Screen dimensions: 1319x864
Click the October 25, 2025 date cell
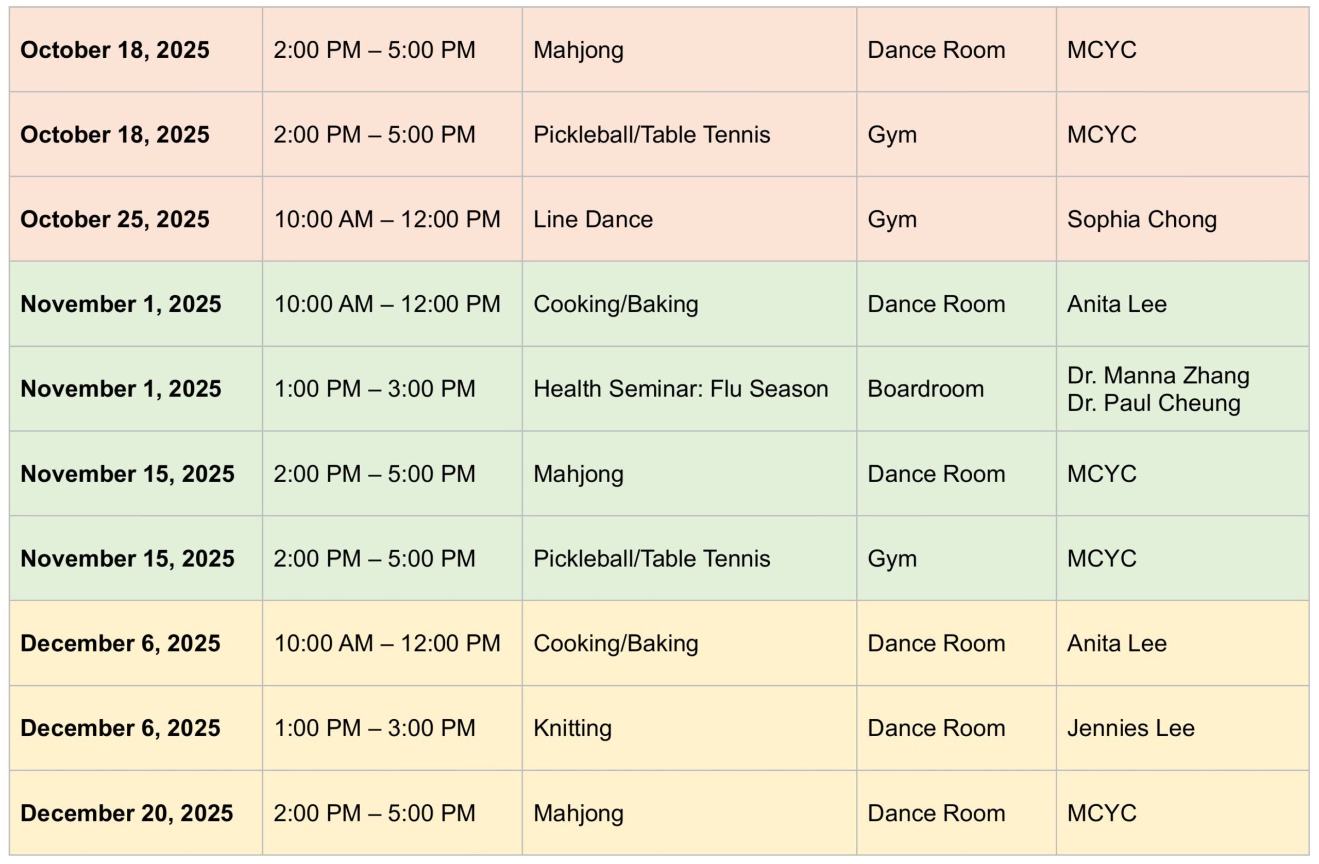coord(115,219)
